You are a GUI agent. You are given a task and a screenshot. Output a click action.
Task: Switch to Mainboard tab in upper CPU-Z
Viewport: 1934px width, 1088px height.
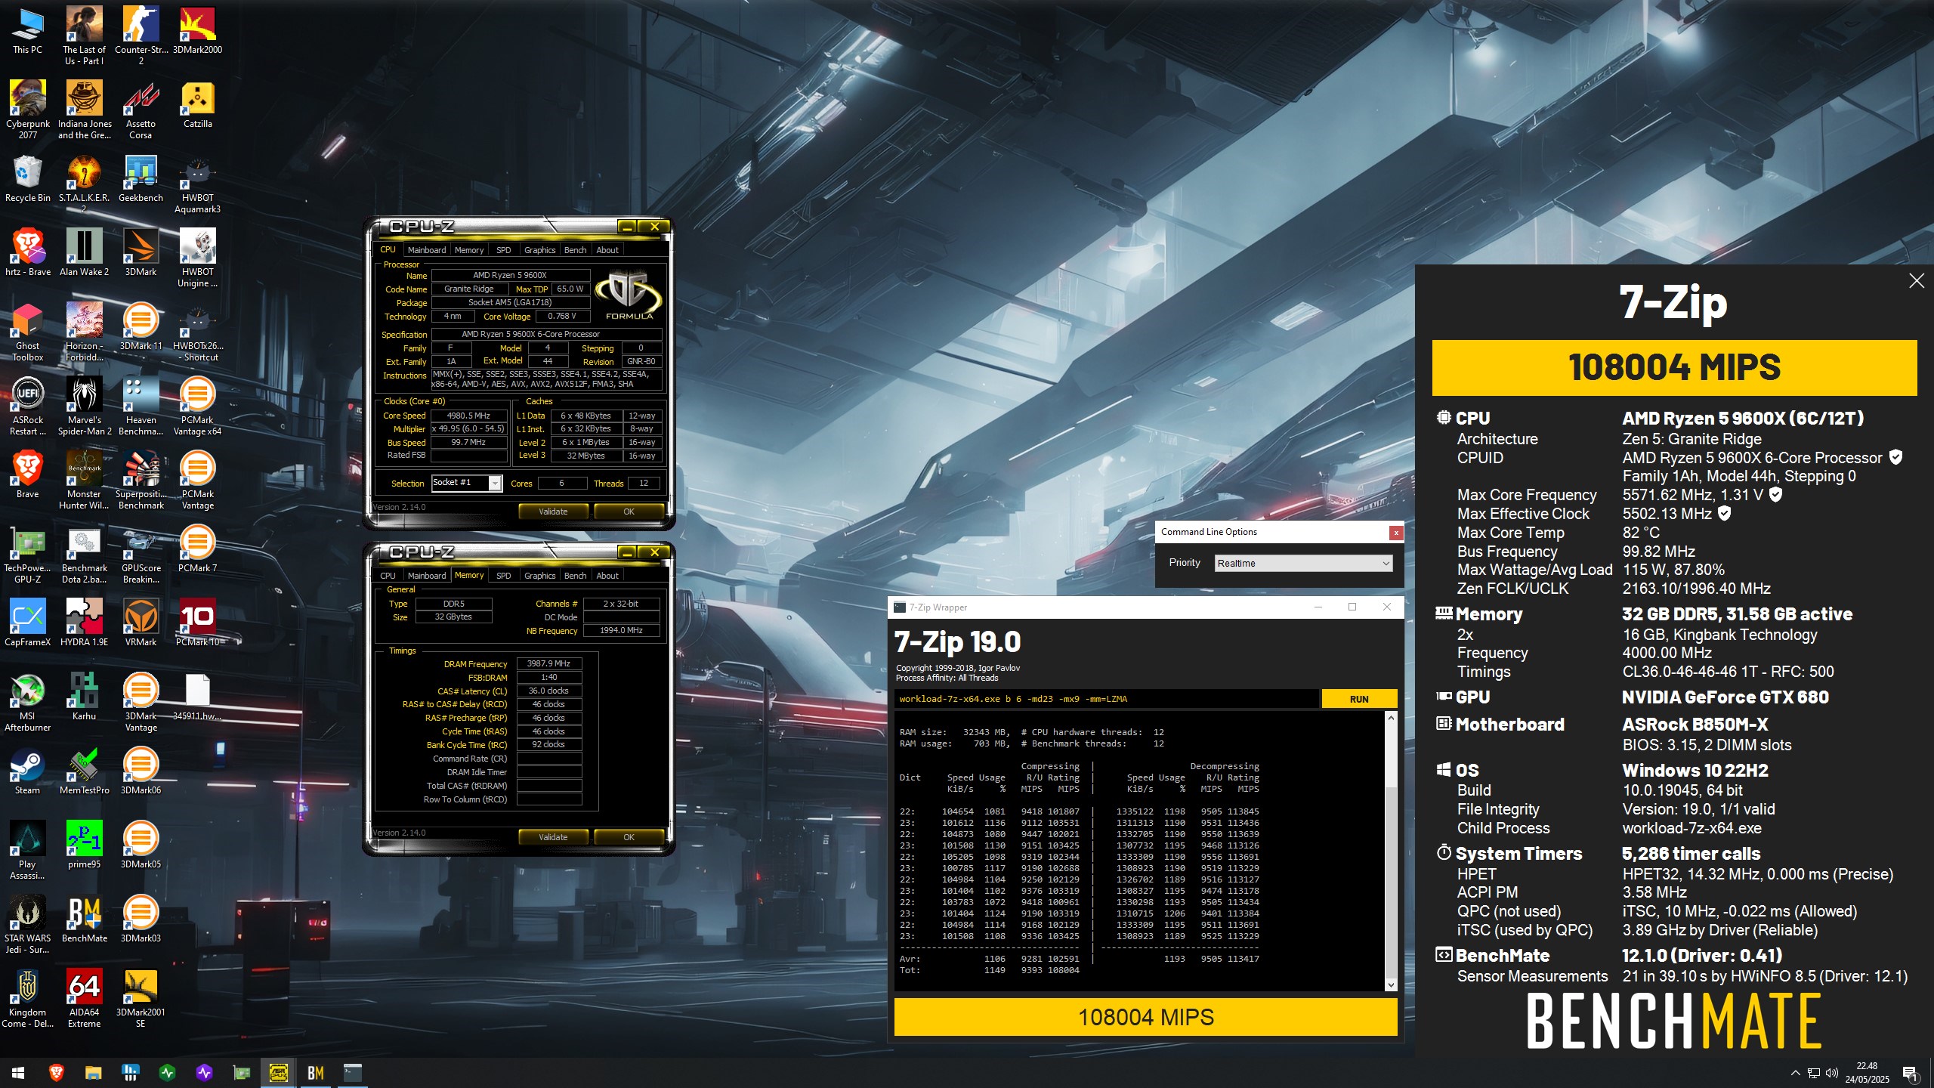(x=426, y=250)
